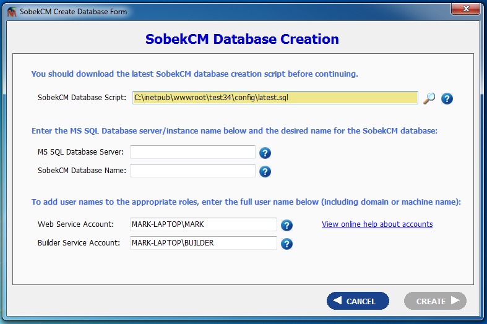Focus the SobekCM Database Script path field

coord(275,98)
